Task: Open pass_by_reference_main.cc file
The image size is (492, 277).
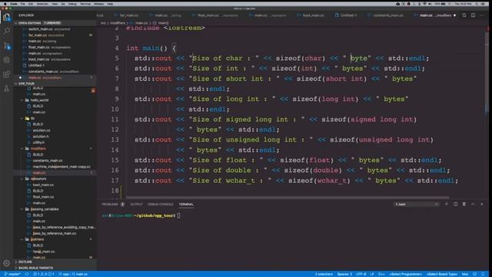Action: point(55,233)
